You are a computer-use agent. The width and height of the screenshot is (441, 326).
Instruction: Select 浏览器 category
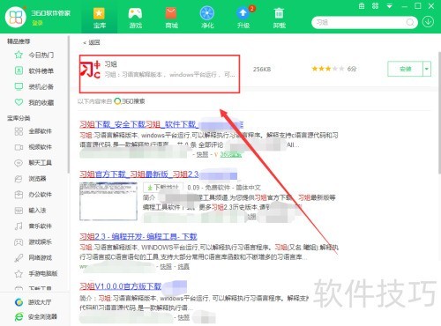point(31,179)
